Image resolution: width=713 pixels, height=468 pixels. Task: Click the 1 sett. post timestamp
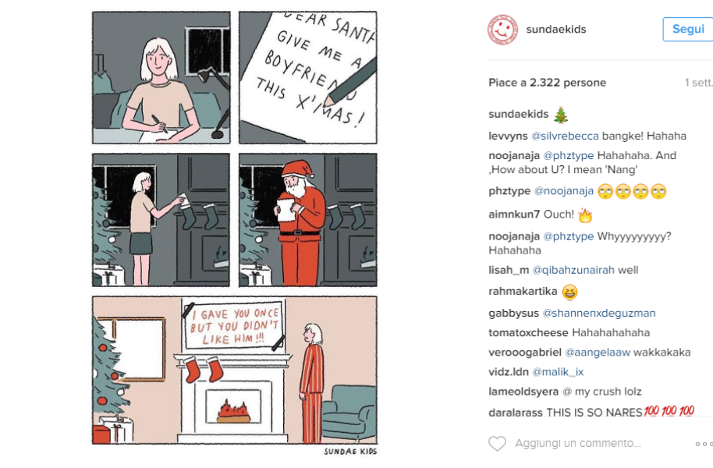coord(698,83)
